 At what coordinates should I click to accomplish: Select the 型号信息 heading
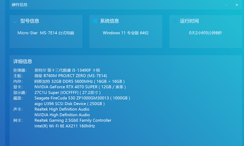tap(30, 21)
